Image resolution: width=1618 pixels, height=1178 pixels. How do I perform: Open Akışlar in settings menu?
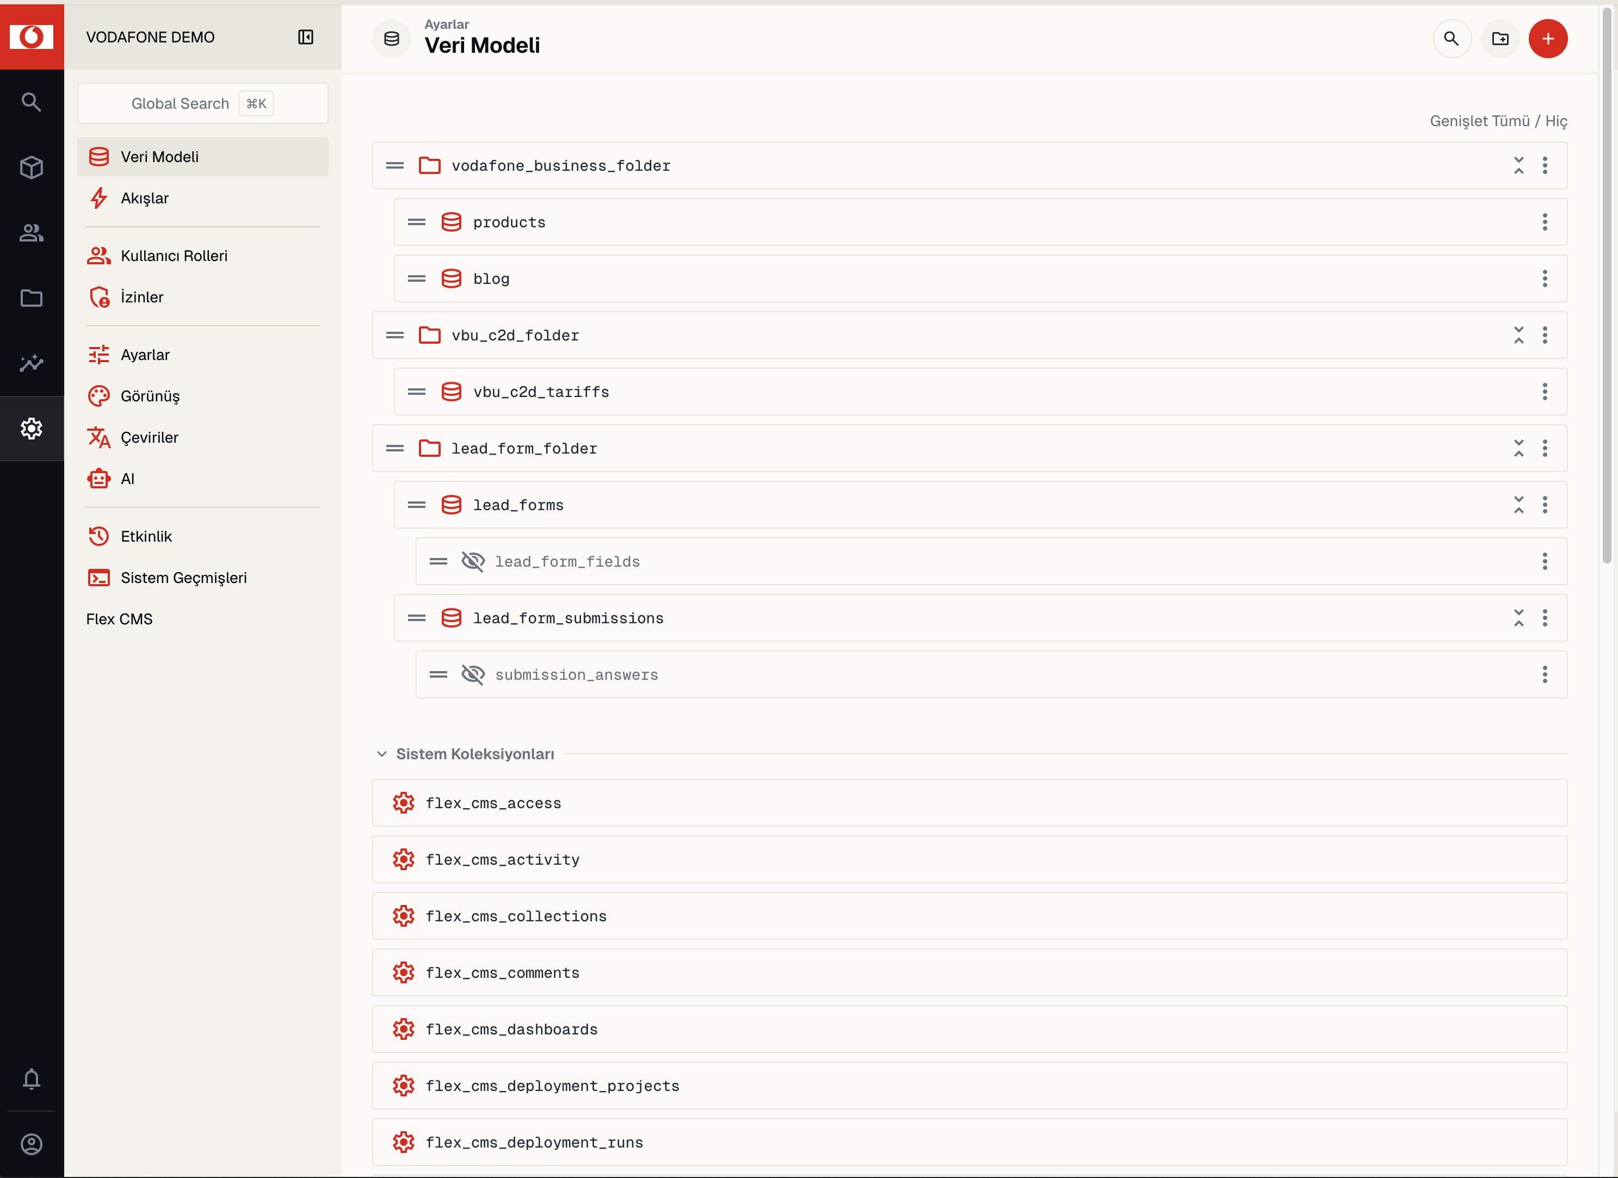[x=202, y=197]
